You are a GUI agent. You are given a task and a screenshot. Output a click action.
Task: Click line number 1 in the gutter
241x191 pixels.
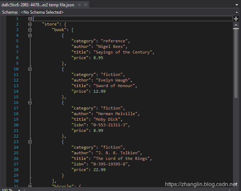[x=17, y=19]
